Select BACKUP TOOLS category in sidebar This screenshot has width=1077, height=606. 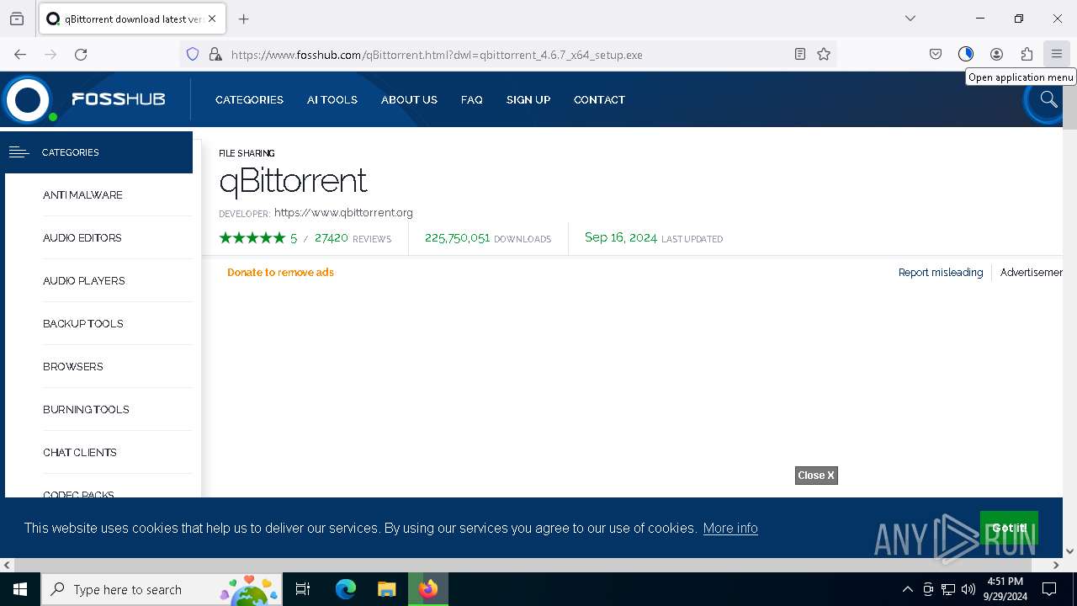tap(83, 323)
